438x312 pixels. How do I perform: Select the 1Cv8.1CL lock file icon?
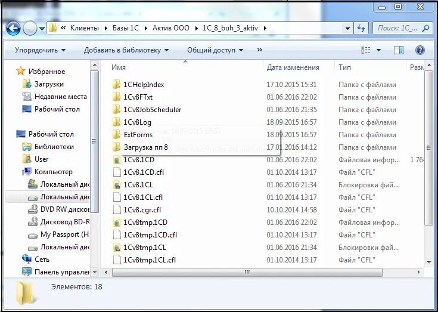pyautogui.click(x=117, y=185)
